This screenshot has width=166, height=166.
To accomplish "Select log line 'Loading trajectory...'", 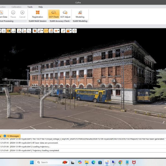I will (41, 146).
